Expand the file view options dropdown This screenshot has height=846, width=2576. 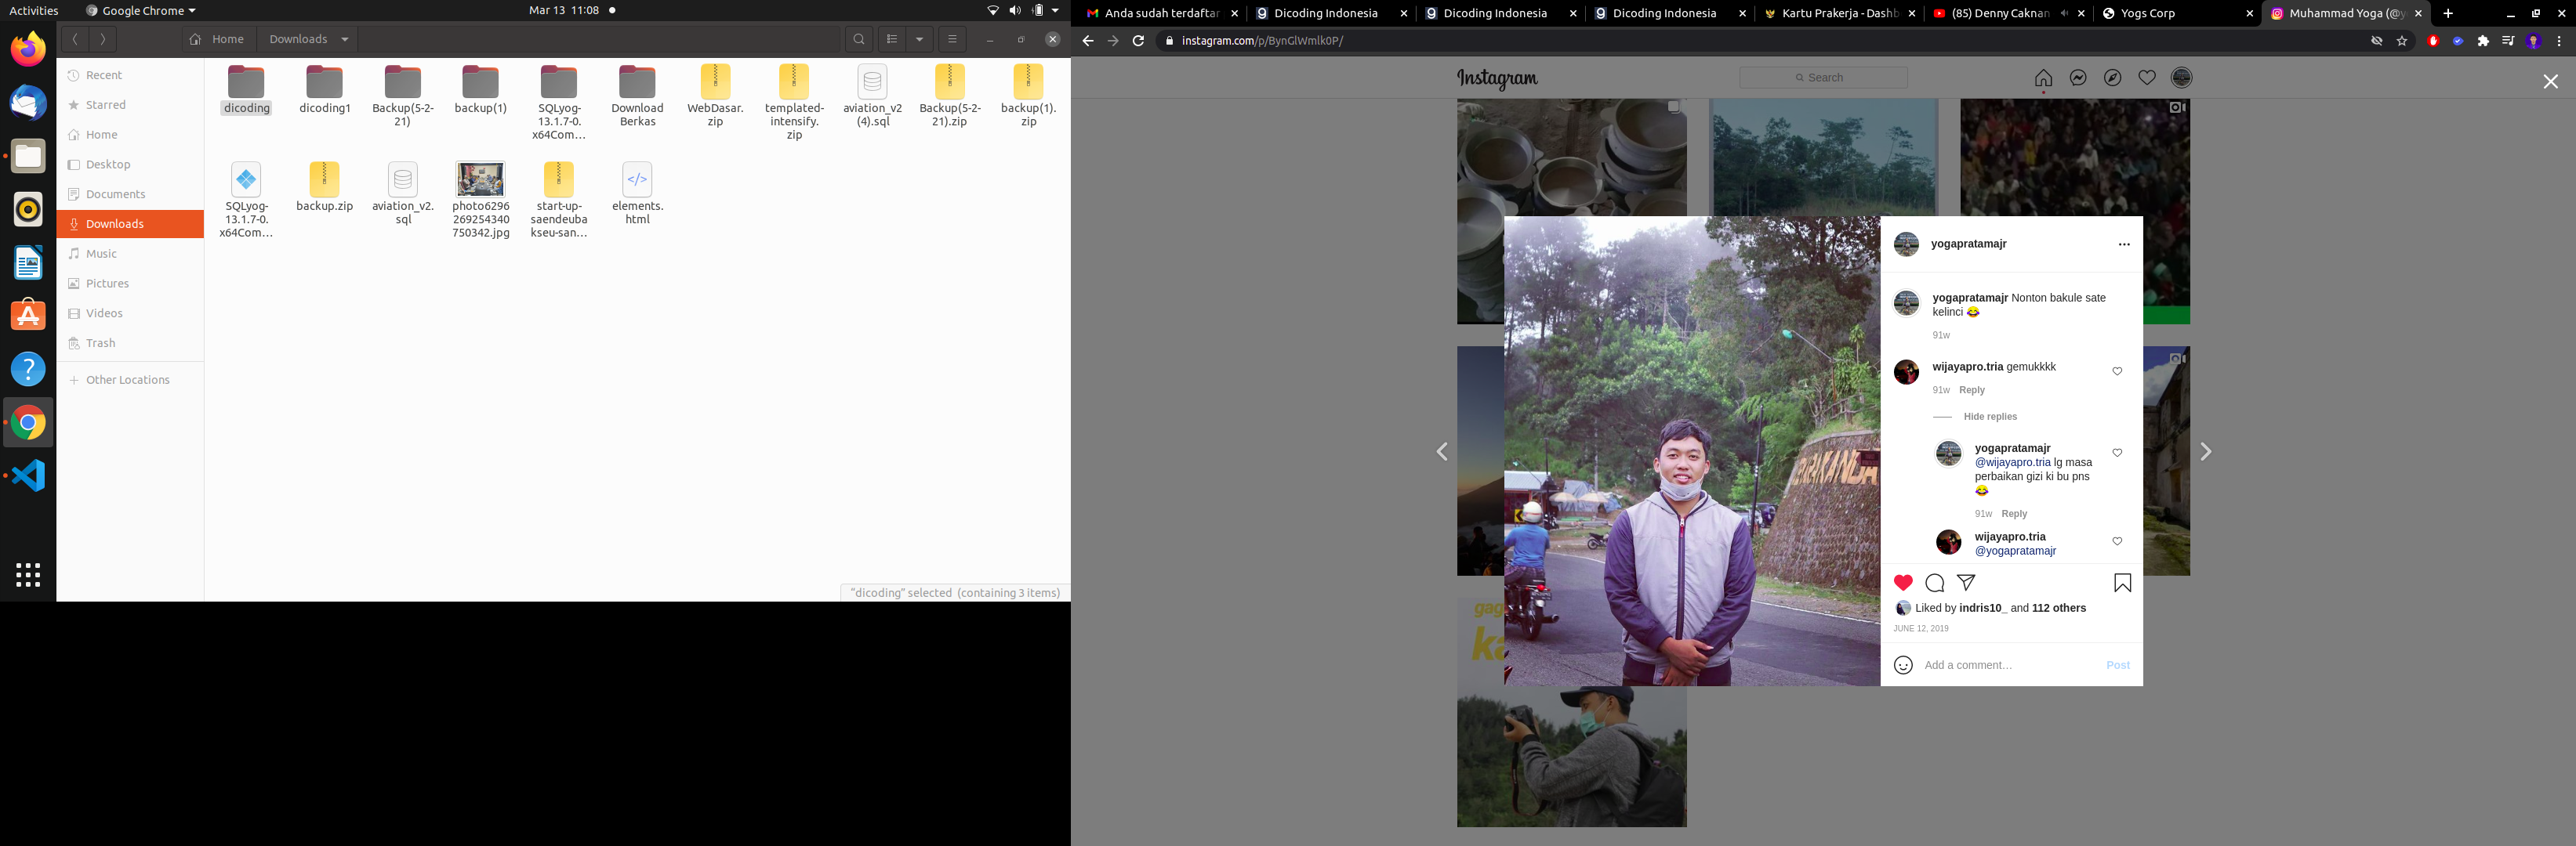[x=919, y=40]
